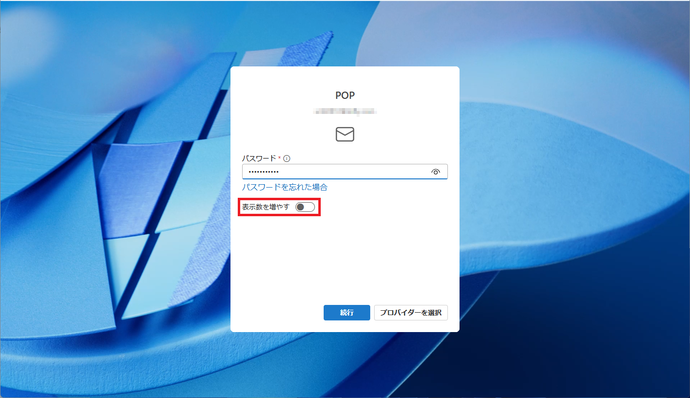Open the パスワードを忘れた場合 link
This screenshot has height=398, width=690.
[285, 187]
